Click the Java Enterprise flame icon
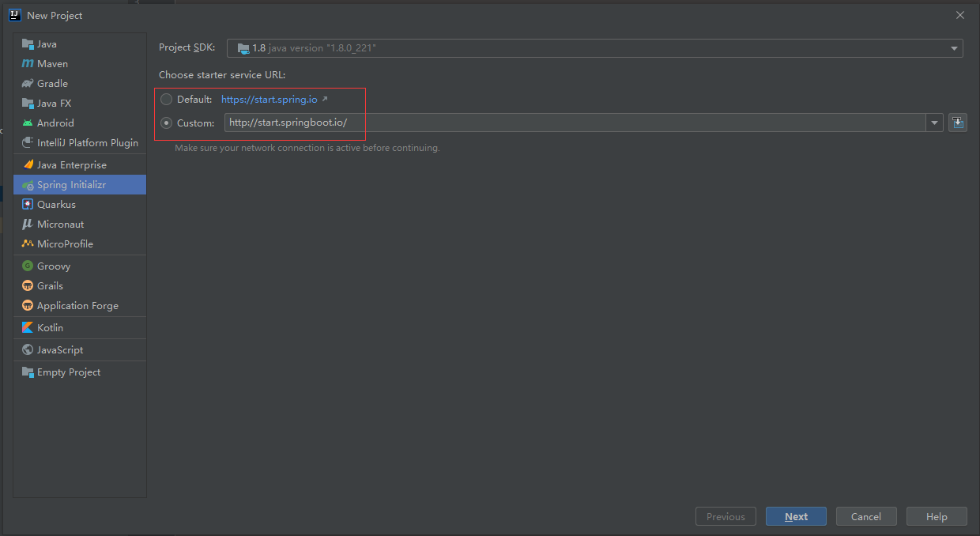This screenshot has width=980, height=536. (28, 165)
